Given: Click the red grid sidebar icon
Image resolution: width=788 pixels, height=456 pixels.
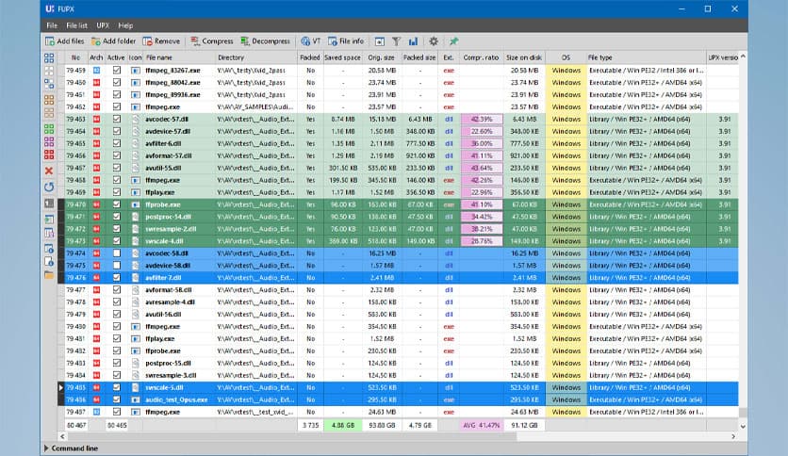Looking at the screenshot, I should pyautogui.click(x=49, y=155).
